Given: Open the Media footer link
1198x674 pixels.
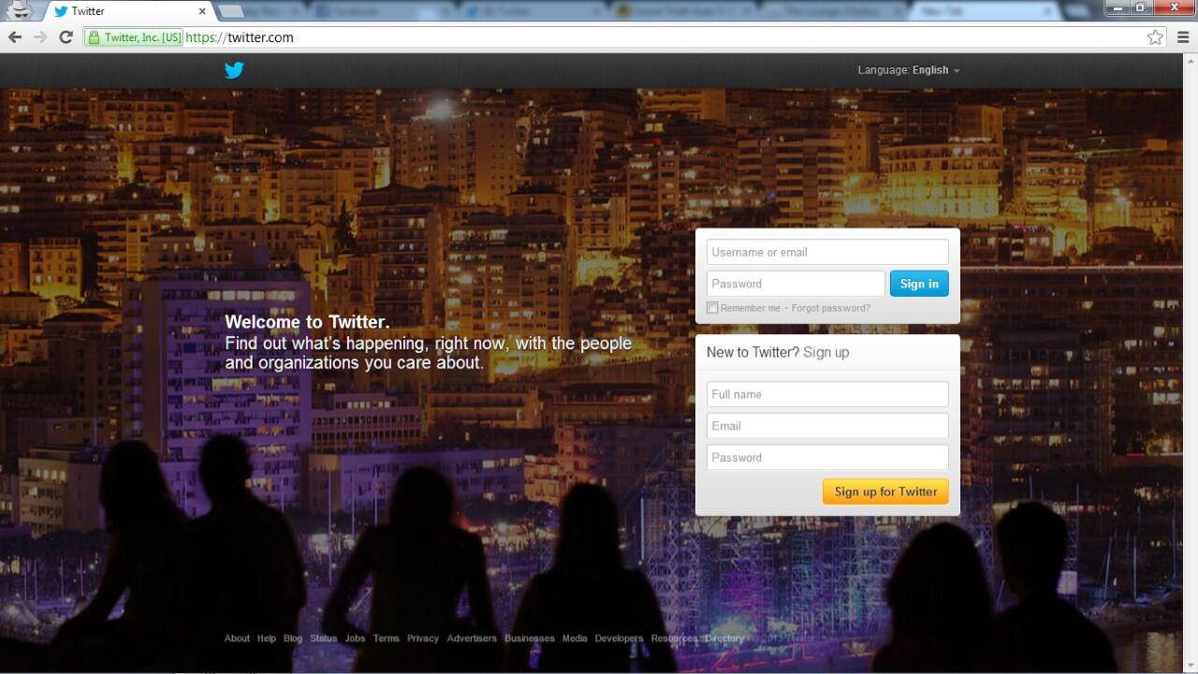Looking at the screenshot, I should click(x=575, y=638).
